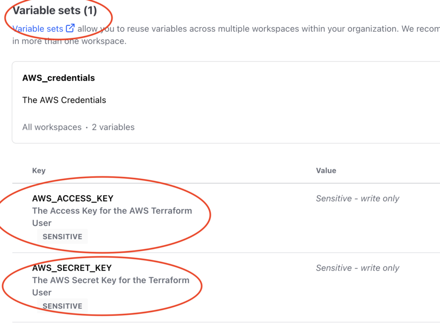Click the external link icon beside Variable sets
This screenshot has width=440, height=332.
click(70, 28)
